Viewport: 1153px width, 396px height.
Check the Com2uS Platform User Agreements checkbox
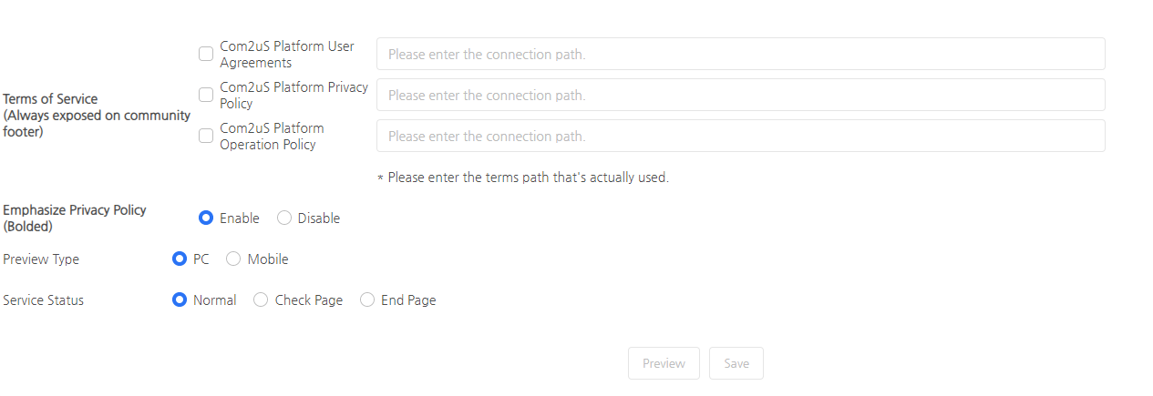coord(206,54)
